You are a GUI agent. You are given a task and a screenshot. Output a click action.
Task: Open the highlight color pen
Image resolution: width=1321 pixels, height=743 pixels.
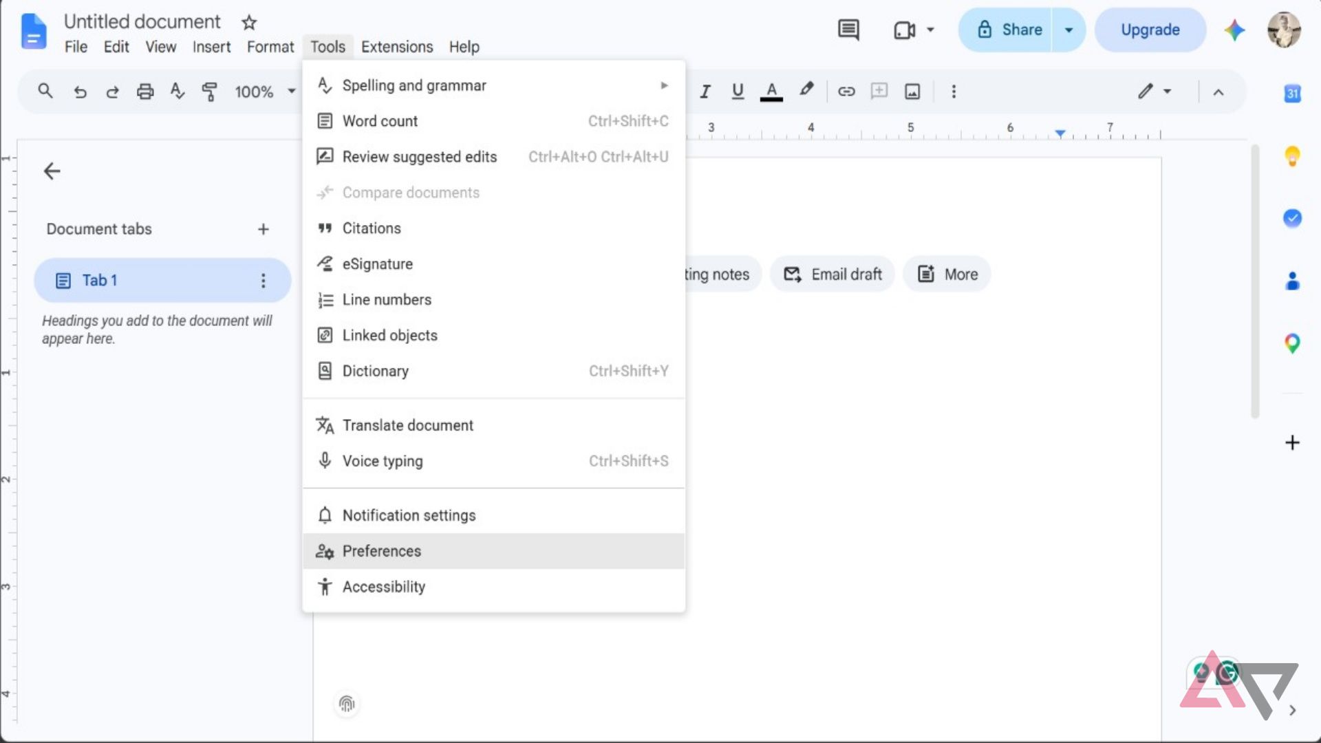tap(806, 90)
